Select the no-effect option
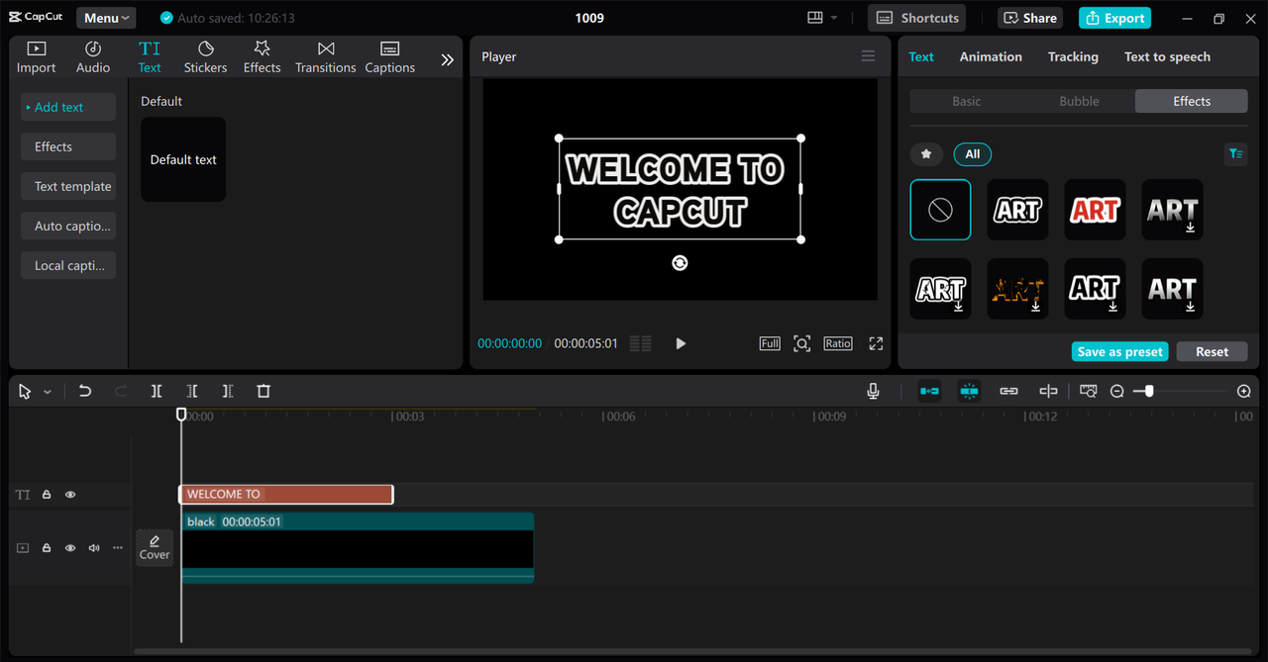1268x662 pixels. [x=940, y=210]
